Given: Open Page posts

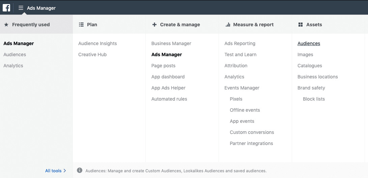Looking at the screenshot, I should tap(163, 66).
